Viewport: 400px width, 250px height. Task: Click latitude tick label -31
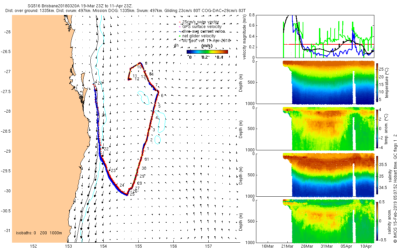point(7,230)
